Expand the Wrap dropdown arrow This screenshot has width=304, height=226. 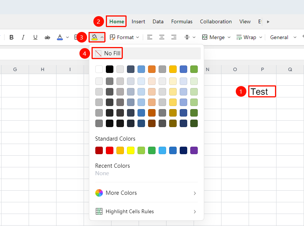click(261, 37)
